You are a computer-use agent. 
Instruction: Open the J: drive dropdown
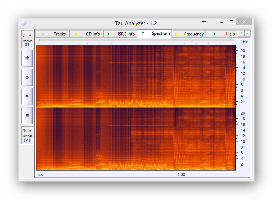27,35
